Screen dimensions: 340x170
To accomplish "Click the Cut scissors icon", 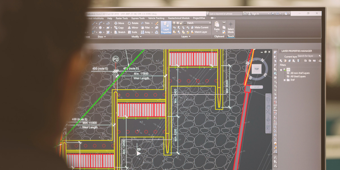I will [224, 23].
